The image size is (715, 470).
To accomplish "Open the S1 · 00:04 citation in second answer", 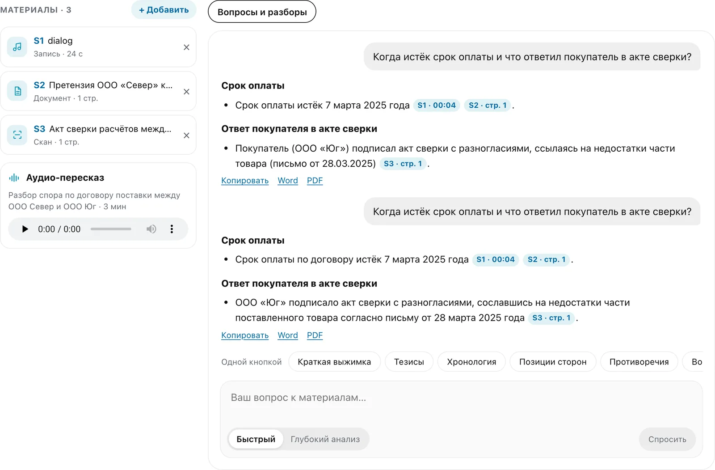I will tap(496, 259).
